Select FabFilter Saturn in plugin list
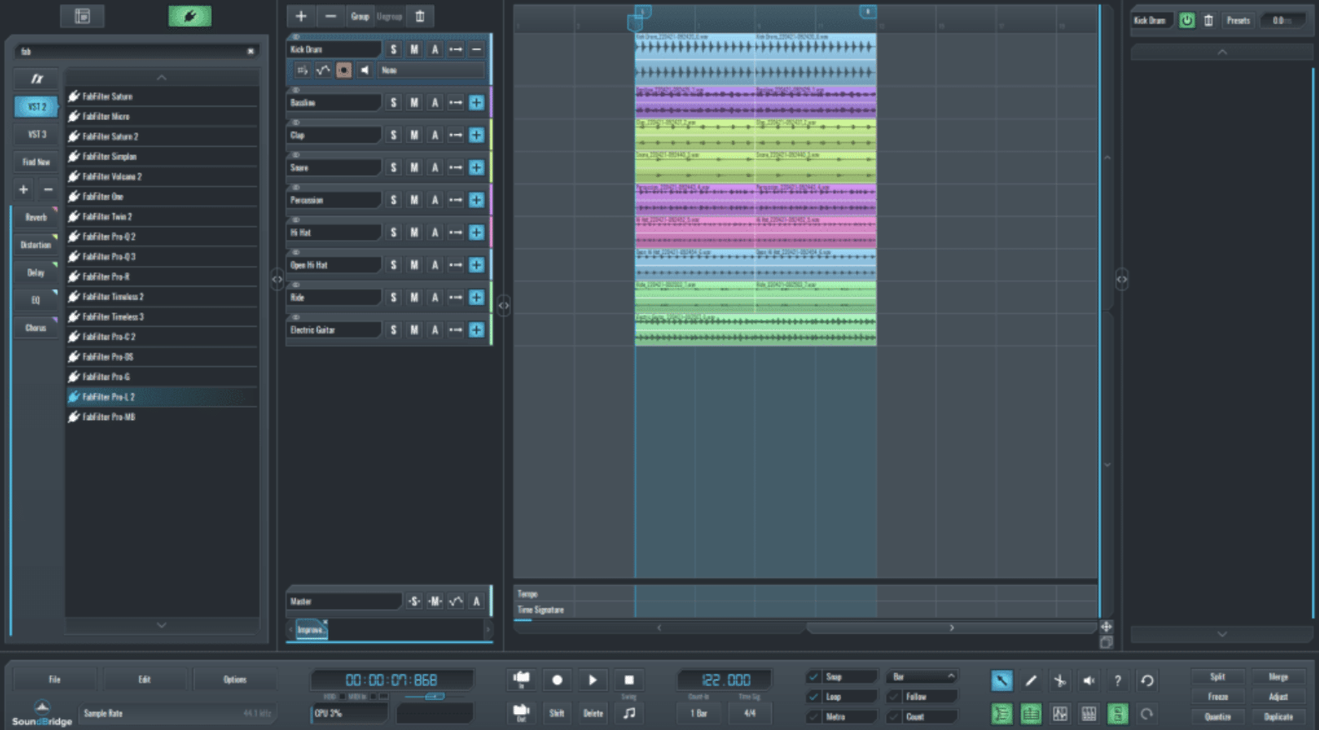The image size is (1319, 730). point(162,97)
